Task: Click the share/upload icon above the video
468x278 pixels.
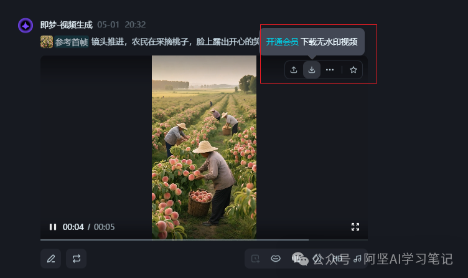Action: pos(294,70)
